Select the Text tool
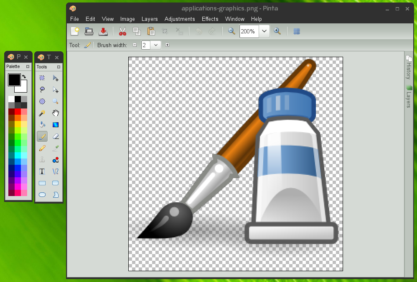This screenshot has height=282, width=417. [x=42, y=171]
